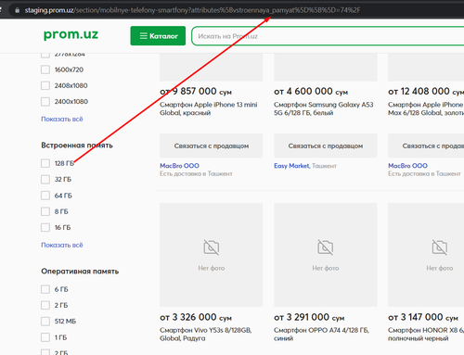Click price от 3 291 000 сум
Viewport: 464px width, 355px height.
(310, 317)
